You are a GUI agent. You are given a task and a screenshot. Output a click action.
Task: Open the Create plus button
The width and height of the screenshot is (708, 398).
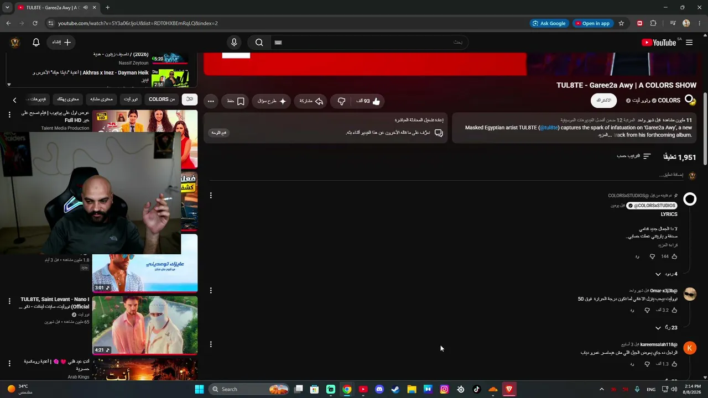(x=61, y=43)
